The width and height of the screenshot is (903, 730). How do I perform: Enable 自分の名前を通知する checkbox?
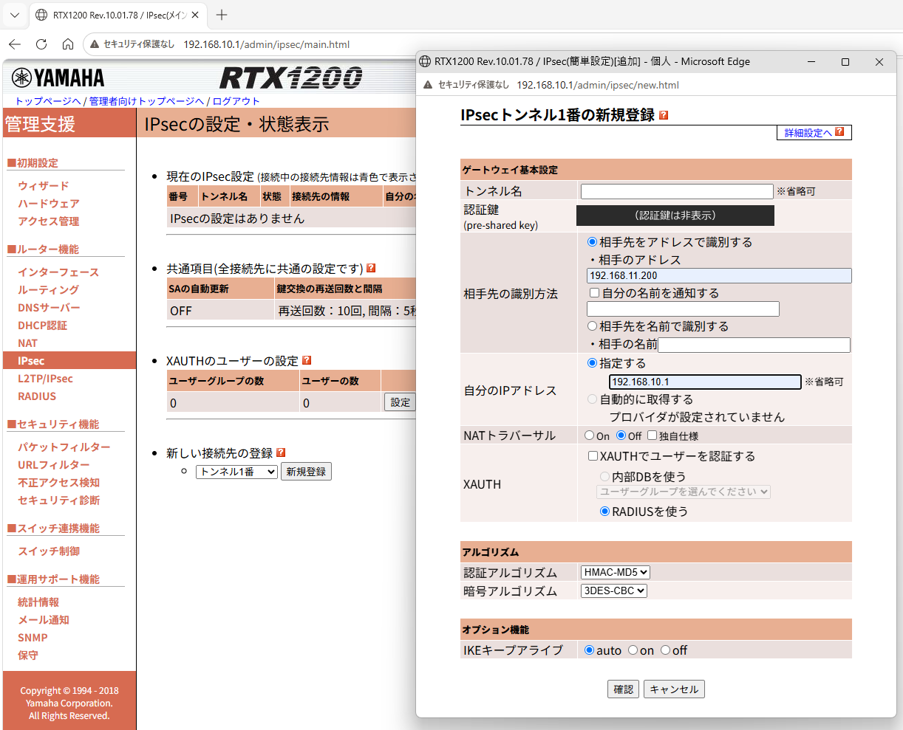click(x=594, y=293)
